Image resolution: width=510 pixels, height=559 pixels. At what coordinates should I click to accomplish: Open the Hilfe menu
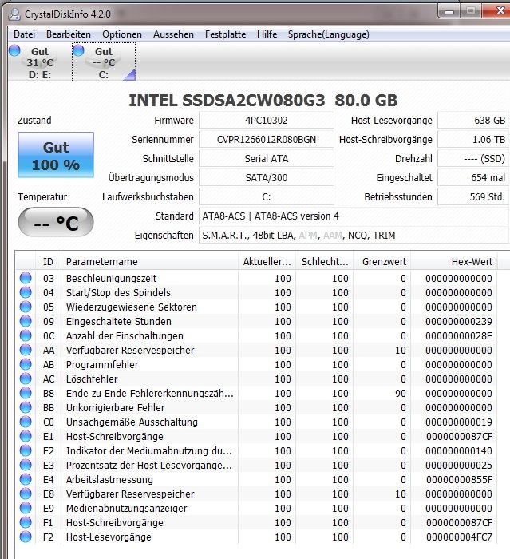[x=267, y=34]
